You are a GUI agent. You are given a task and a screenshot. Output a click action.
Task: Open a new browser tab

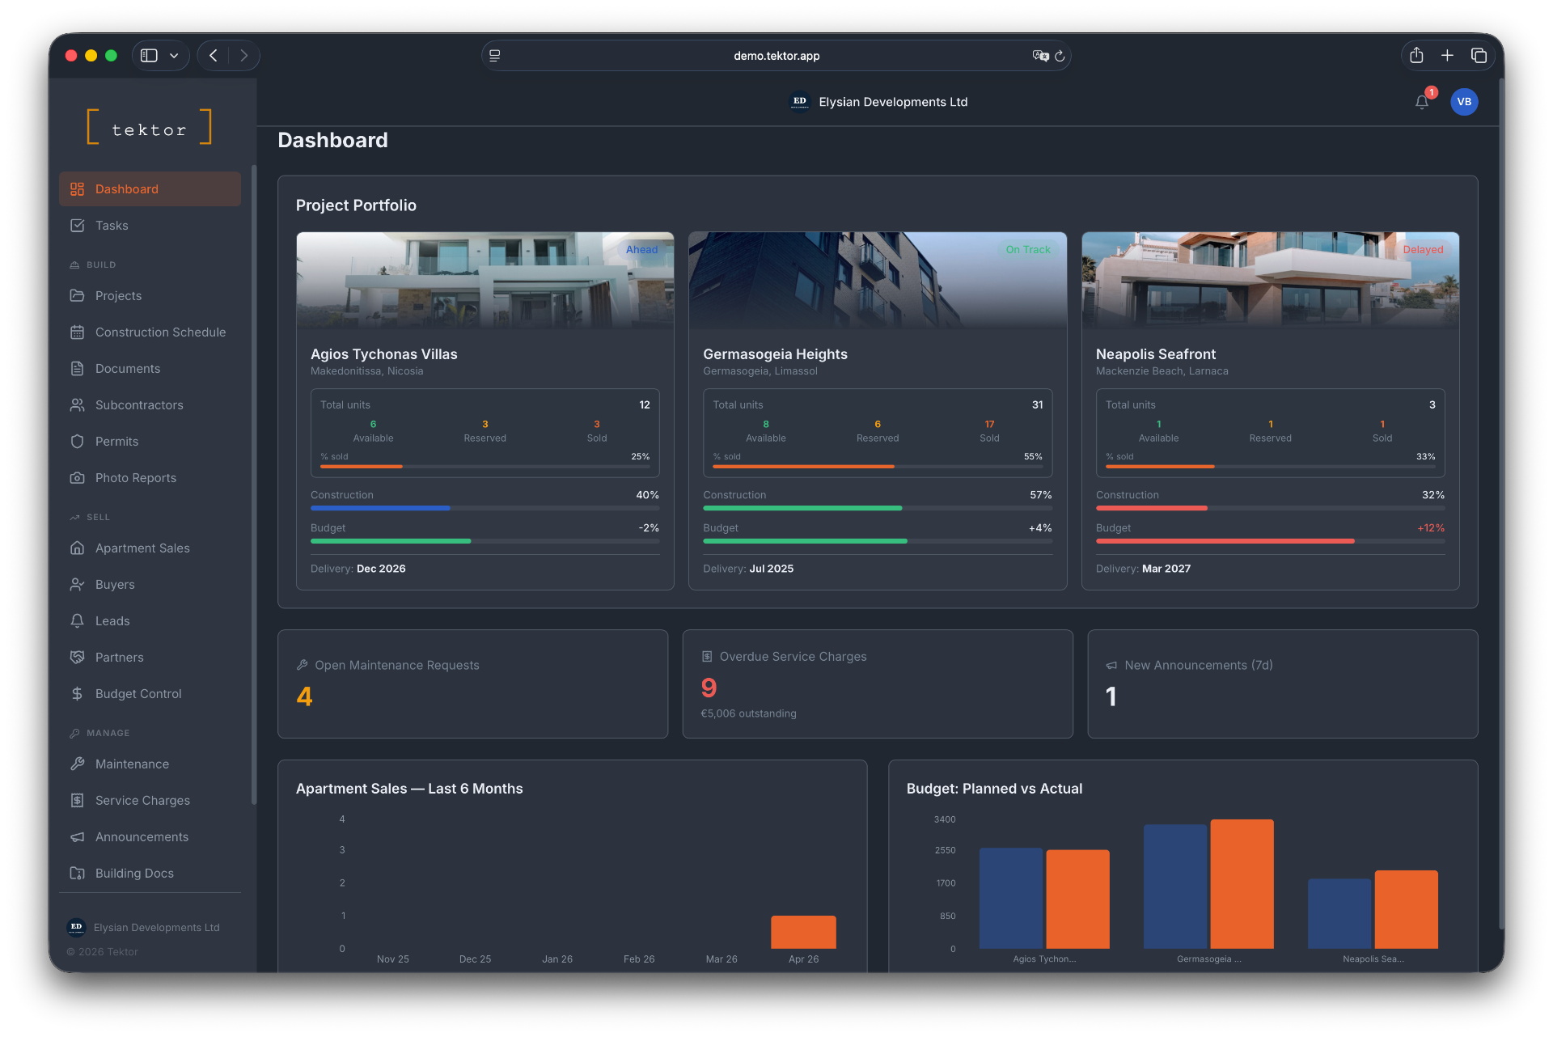(x=1447, y=55)
